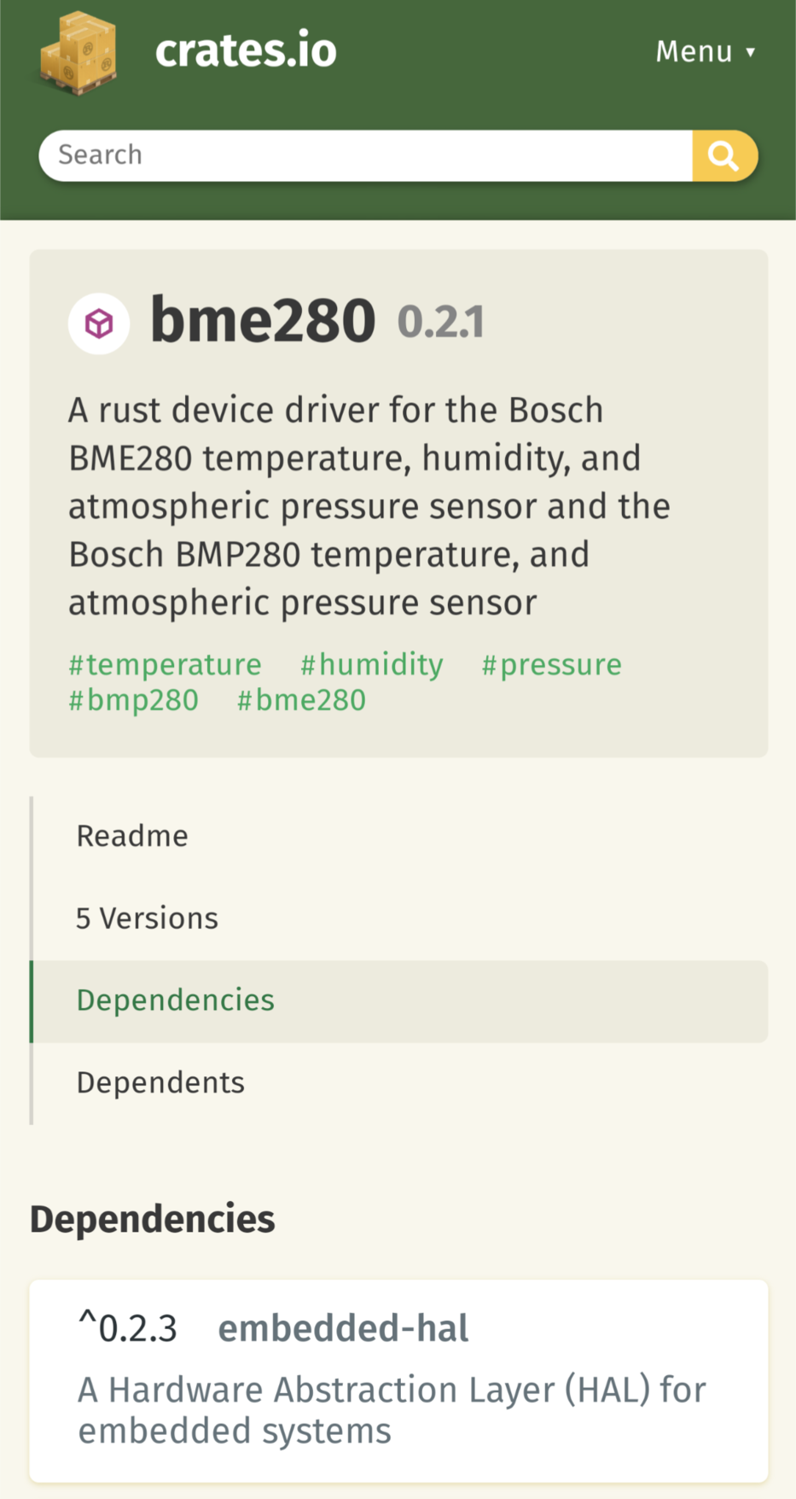Open the crates.io home title link
The image size is (796, 1499).
tap(246, 50)
